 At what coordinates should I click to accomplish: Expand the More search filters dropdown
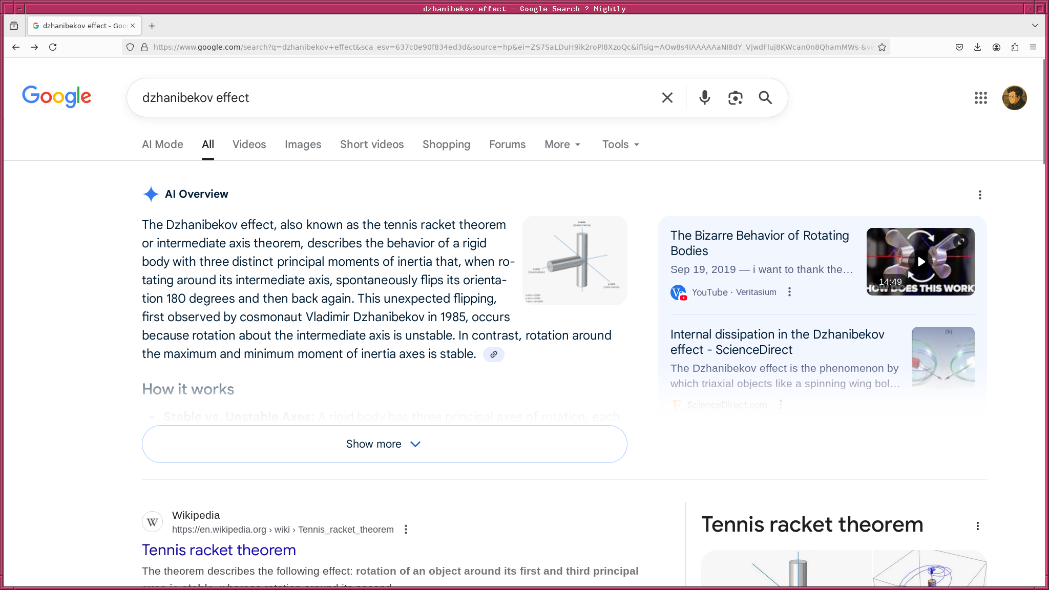point(562,144)
